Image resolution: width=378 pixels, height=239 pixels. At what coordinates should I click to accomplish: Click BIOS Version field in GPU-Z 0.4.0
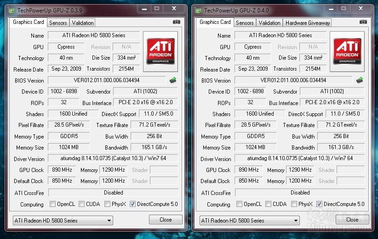(293, 80)
